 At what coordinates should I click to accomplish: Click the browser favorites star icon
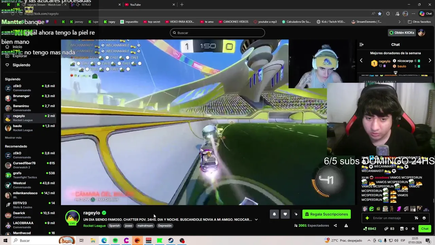[x=380, y=14]
